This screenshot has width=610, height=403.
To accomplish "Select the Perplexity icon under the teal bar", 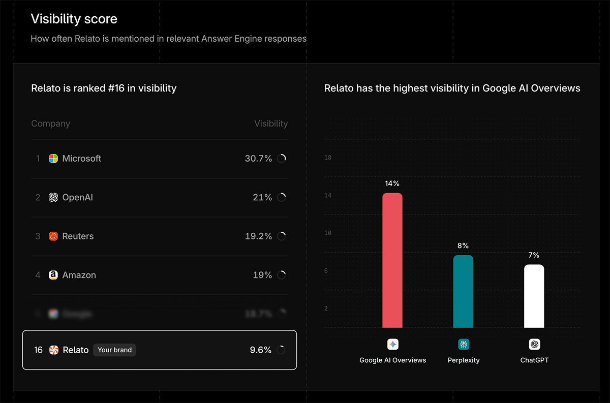I will [463, 344].
